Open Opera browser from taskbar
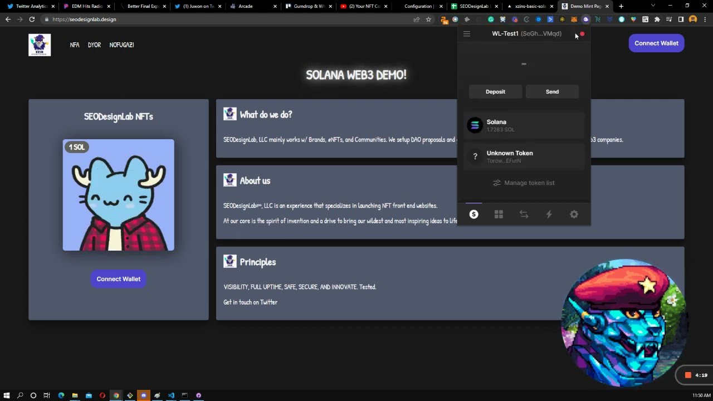This screenshot has height=401, width=713. click(102, 395)
